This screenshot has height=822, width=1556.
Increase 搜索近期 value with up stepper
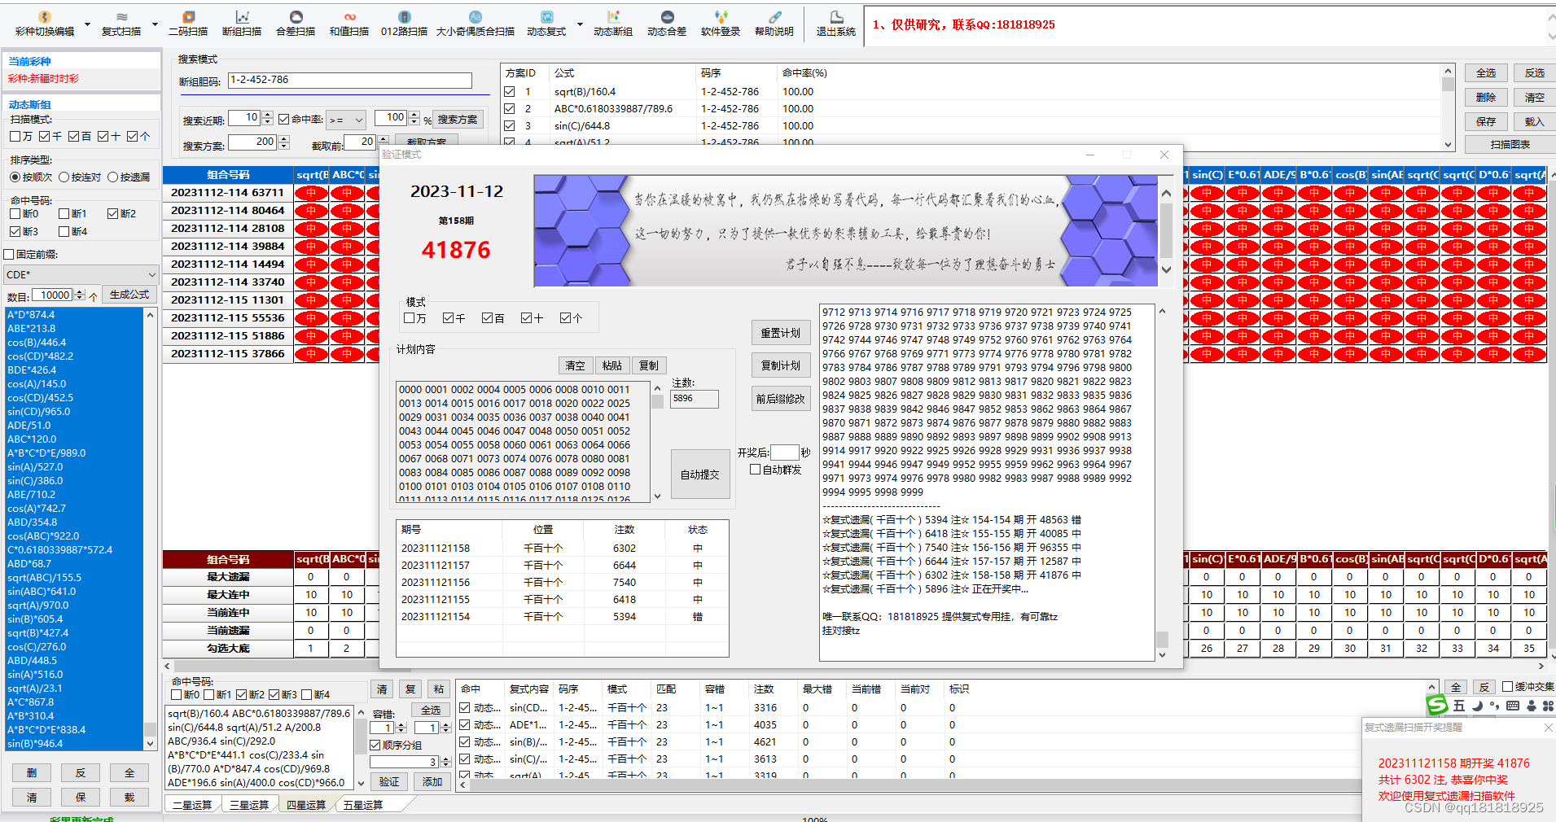(268, 115)
